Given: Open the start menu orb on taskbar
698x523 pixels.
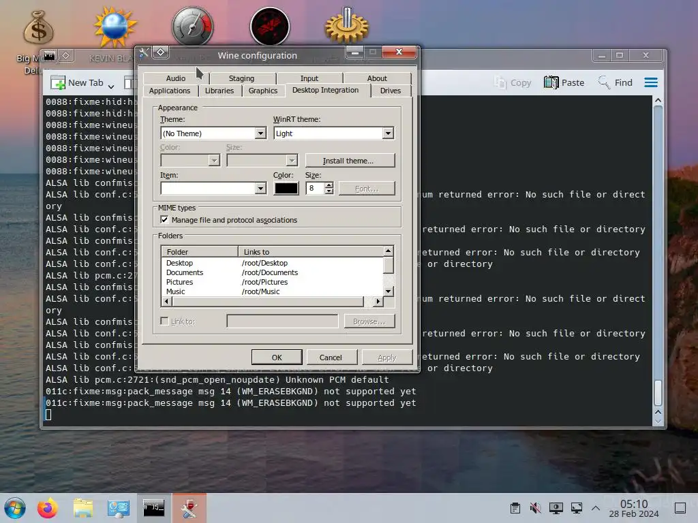Looking at the screenshot, I should coord(15,508).
